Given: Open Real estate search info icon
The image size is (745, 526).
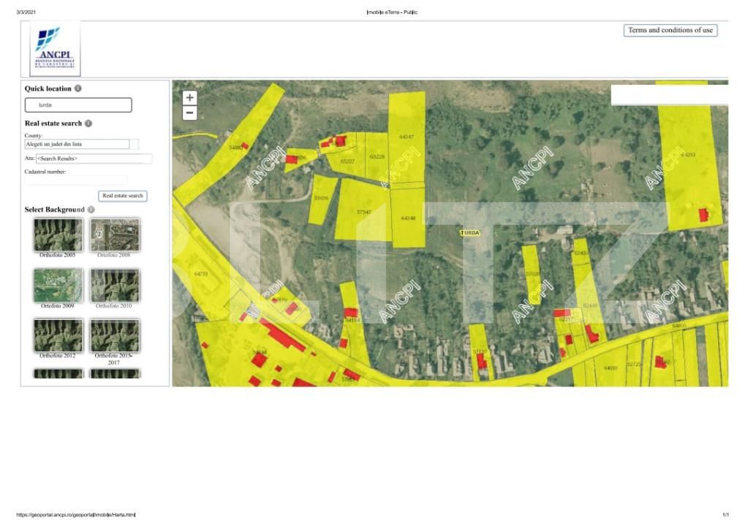Looking at the screenshot, I should (88, 123).
